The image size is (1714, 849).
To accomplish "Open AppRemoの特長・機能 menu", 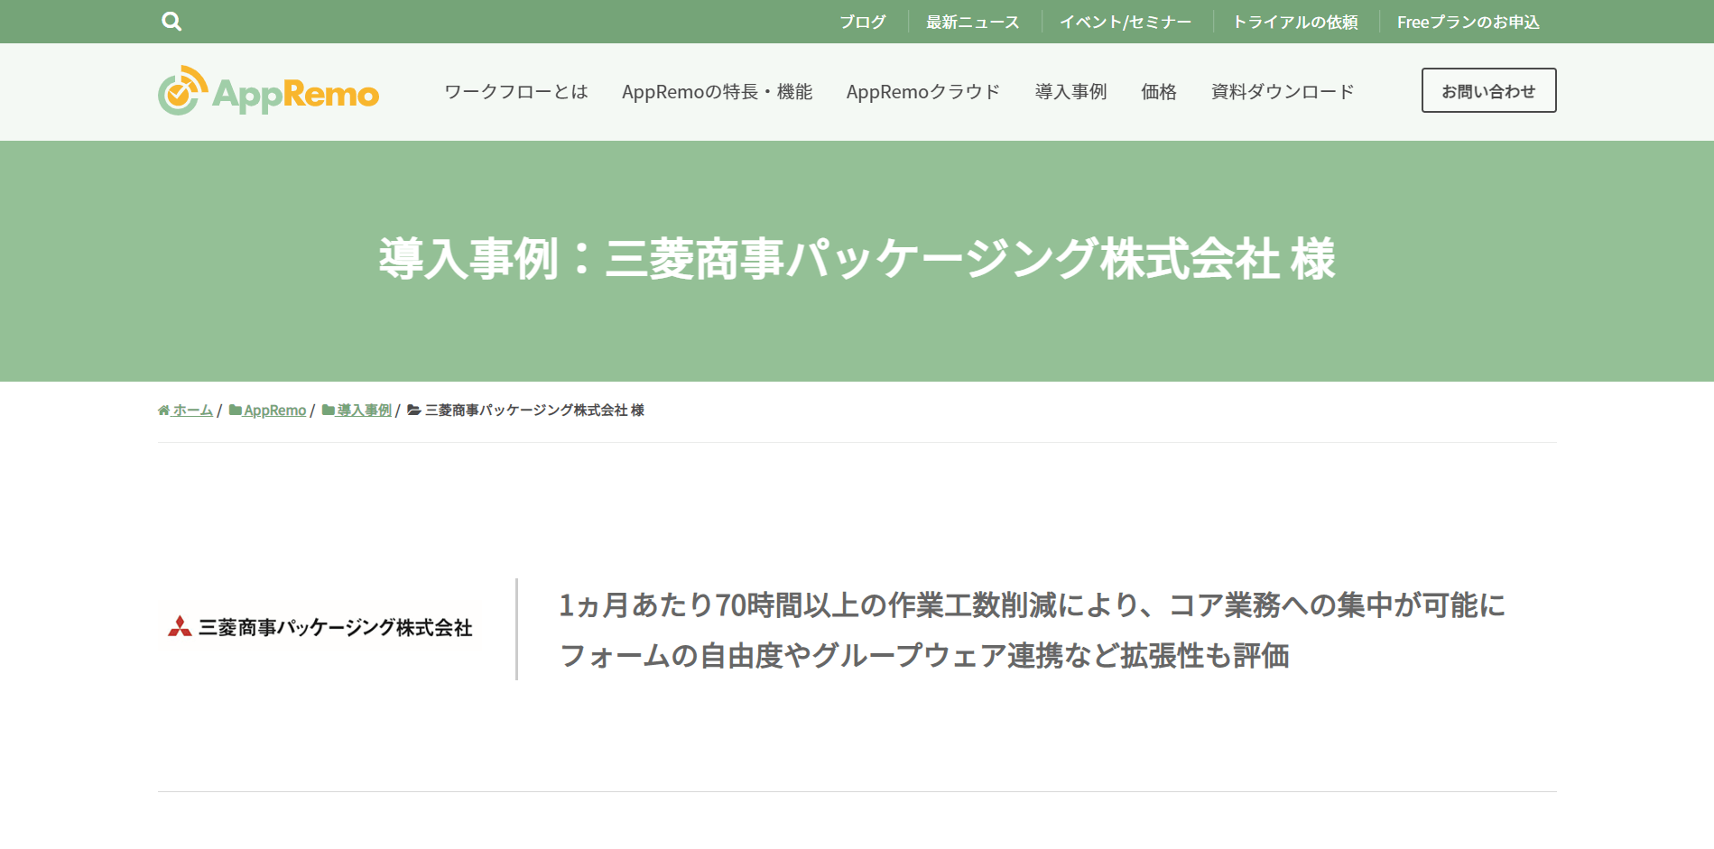I will (x=718, y=91).
